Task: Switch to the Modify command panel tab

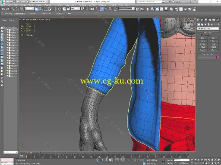Action: tap(202, 20)
